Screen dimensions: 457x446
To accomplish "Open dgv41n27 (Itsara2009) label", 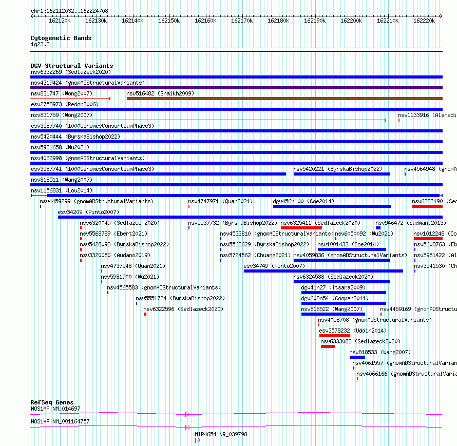I will 333,287.
